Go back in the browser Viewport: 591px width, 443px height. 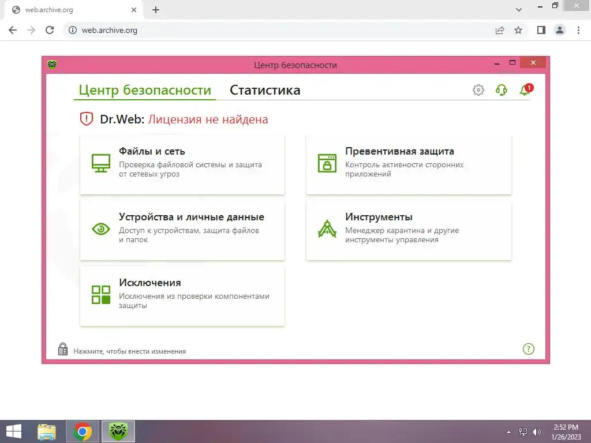pos(13,30)
